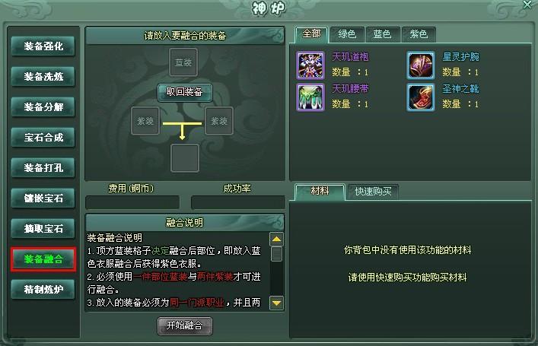The width and height of the screenshot is (538, 346).
Task: Click the empty fusion result slot
Action: (185, 158)
